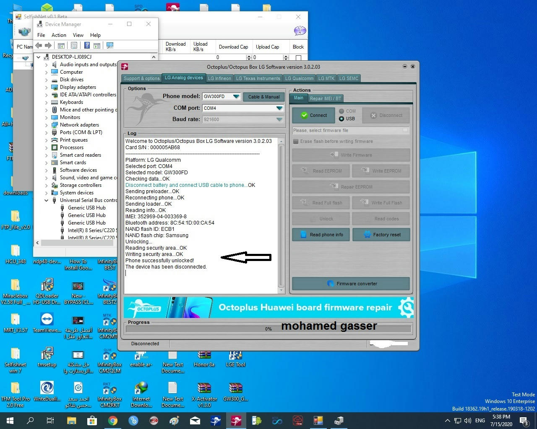Open the TeamViewer desktop shortcut
This screenshot has height=429, width=537.
[x=47, y=323]
